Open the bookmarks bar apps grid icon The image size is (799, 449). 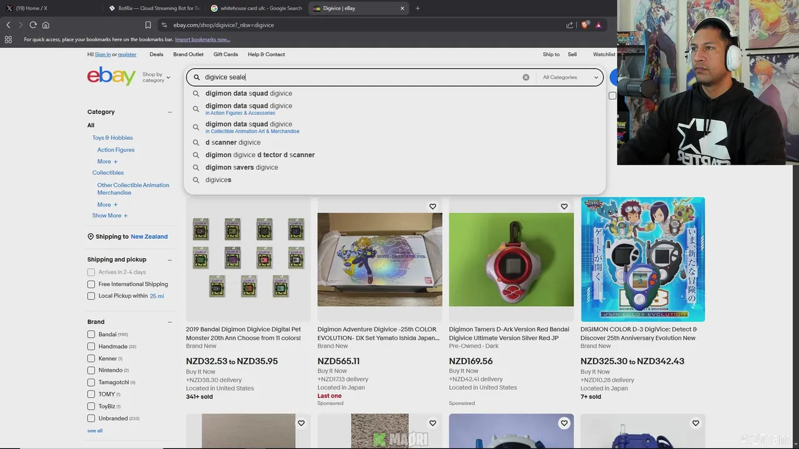click(x=8, y=39)
